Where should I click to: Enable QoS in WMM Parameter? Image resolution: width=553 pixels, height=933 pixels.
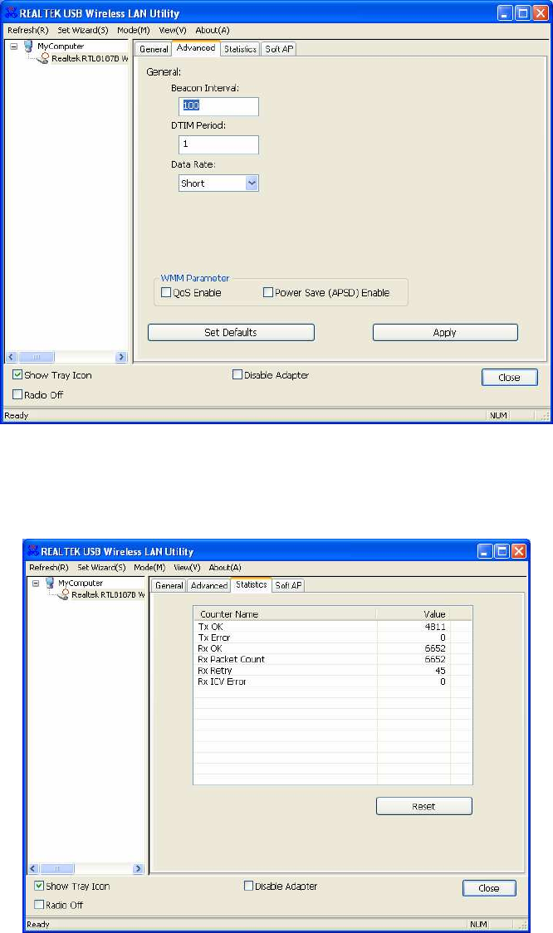click(x=166, y=292)
